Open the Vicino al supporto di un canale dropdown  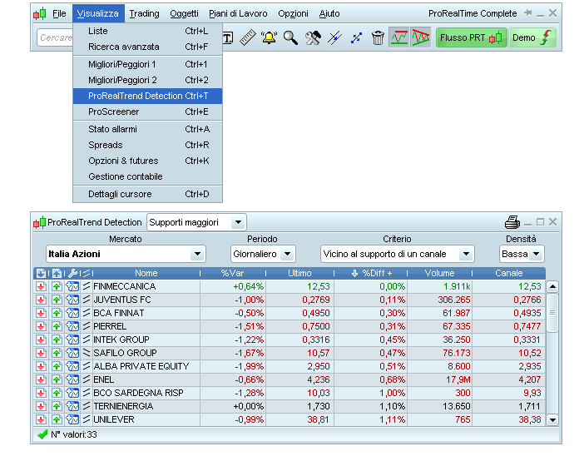coord(466,254)
